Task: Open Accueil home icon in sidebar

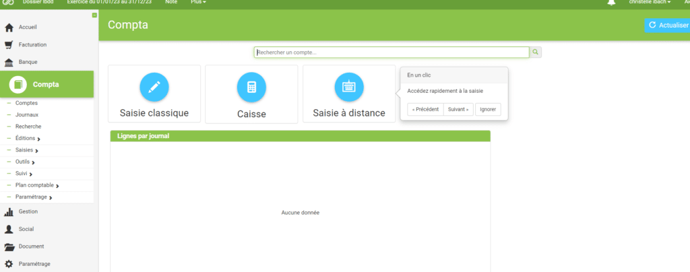Action: [x=9, y=28]
